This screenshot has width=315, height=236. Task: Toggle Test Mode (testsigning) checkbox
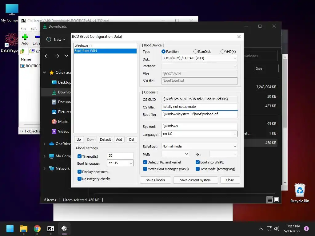[197, 169]
